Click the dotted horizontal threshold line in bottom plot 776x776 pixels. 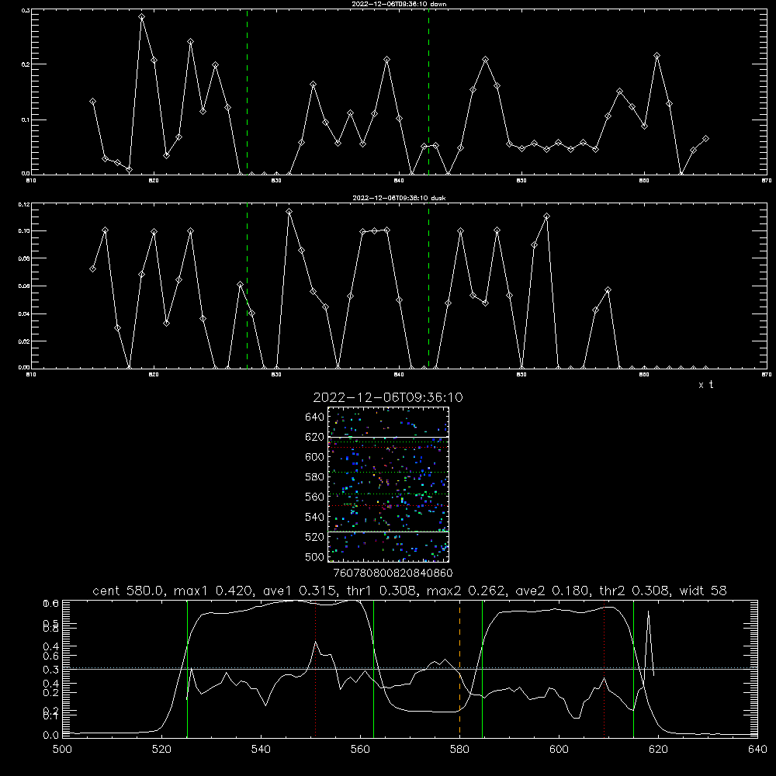[x=410, y=667]
